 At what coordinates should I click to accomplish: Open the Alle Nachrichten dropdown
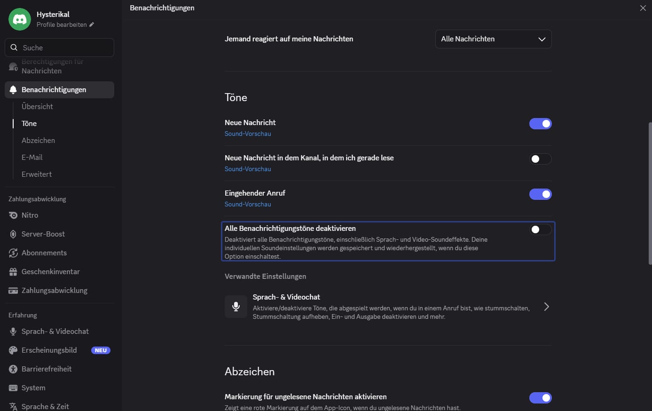(x=494, y=39)
